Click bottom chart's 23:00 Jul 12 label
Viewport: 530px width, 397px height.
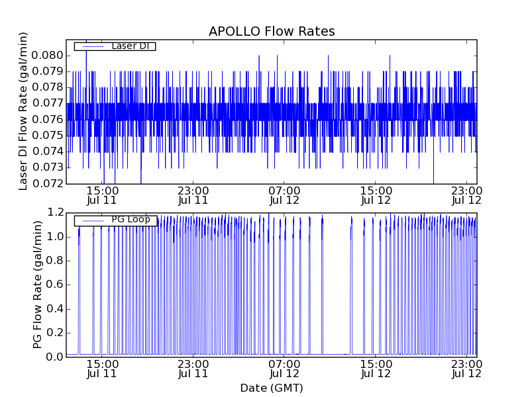coord(466,369)
